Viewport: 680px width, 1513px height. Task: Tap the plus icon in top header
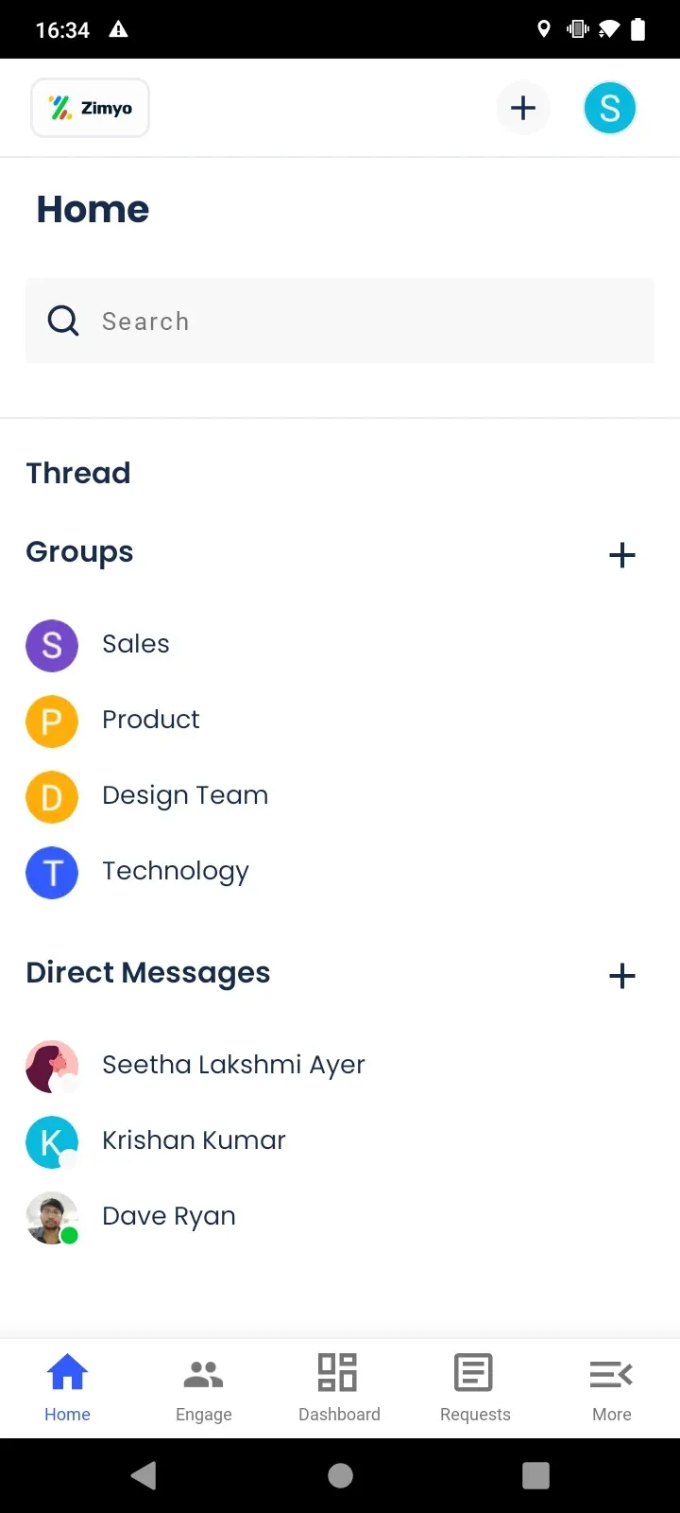click(x=522, y=108)
